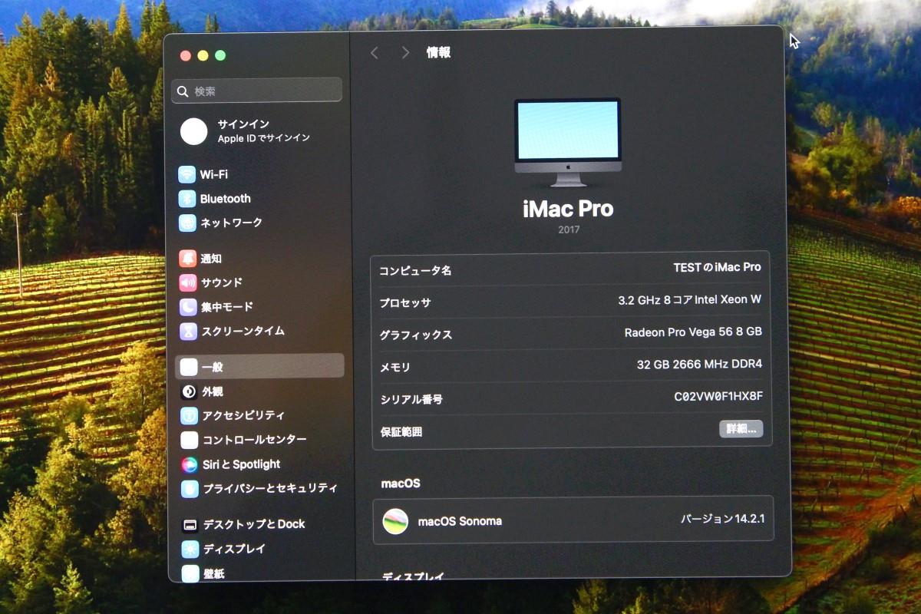This screenshot has width=921, height=614.
Task: Click the Siri と Spotlight icon
Action: pos(190,464)
